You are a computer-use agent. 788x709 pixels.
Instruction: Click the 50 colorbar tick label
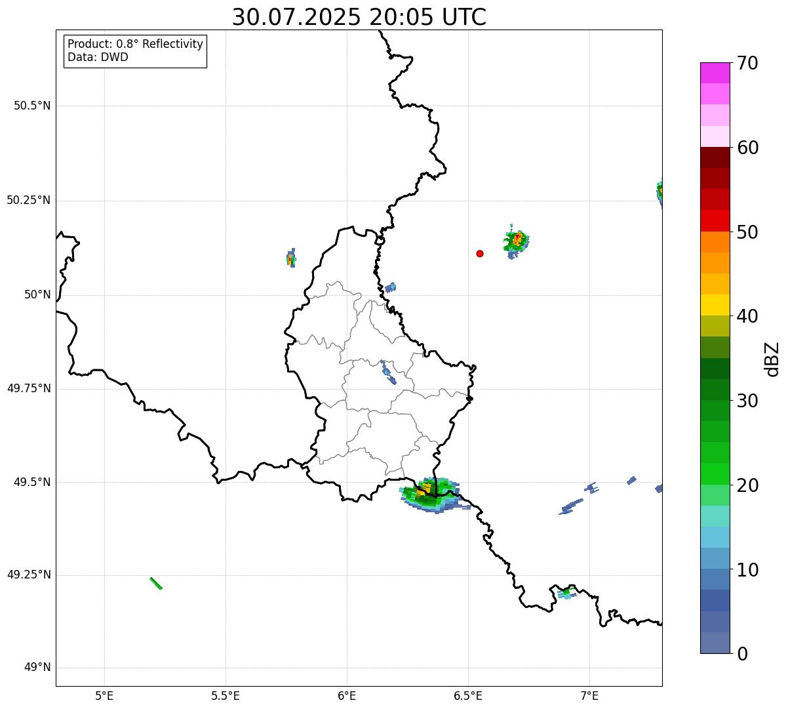747,232
